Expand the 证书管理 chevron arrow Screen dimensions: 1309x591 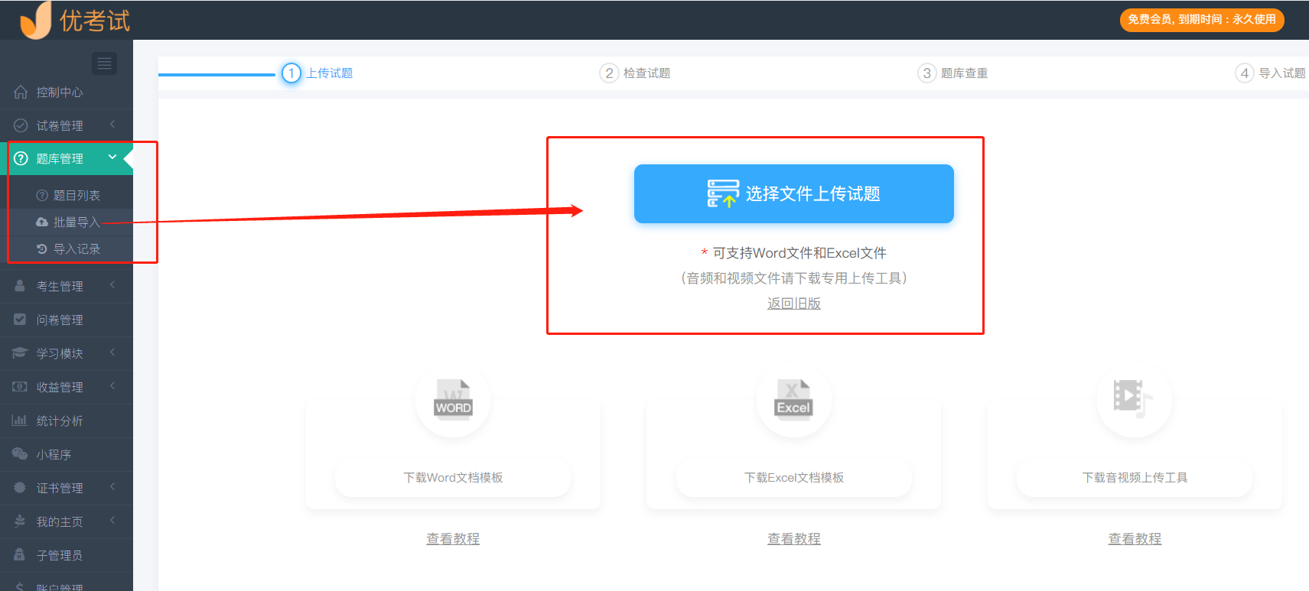point(112,486)
